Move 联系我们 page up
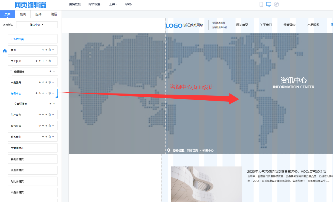The height and width of the screenshot is (202, 333). click(43, 137)
